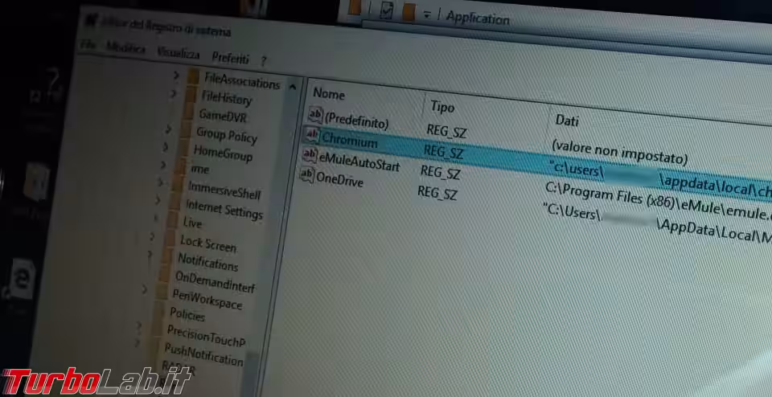Expand the FileHistory key
This screenshot has width=772, height=397.
click(x=174, y=93)
